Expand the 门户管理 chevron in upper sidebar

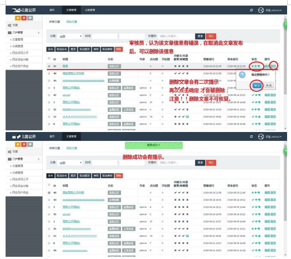coord(38,33)
